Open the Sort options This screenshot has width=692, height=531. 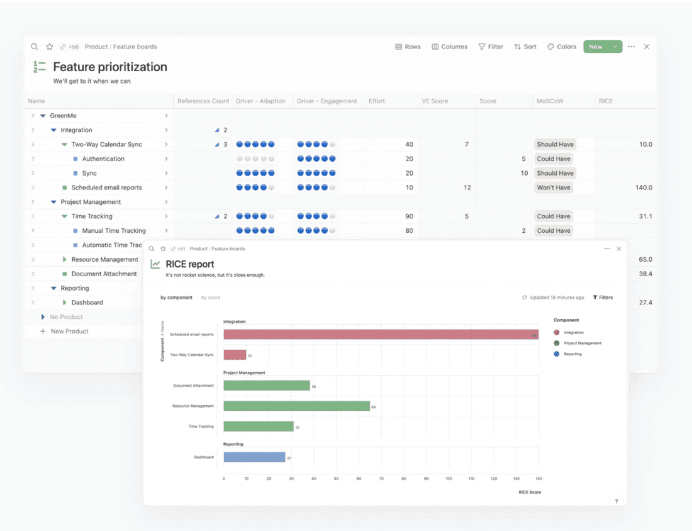click(525, 47)
